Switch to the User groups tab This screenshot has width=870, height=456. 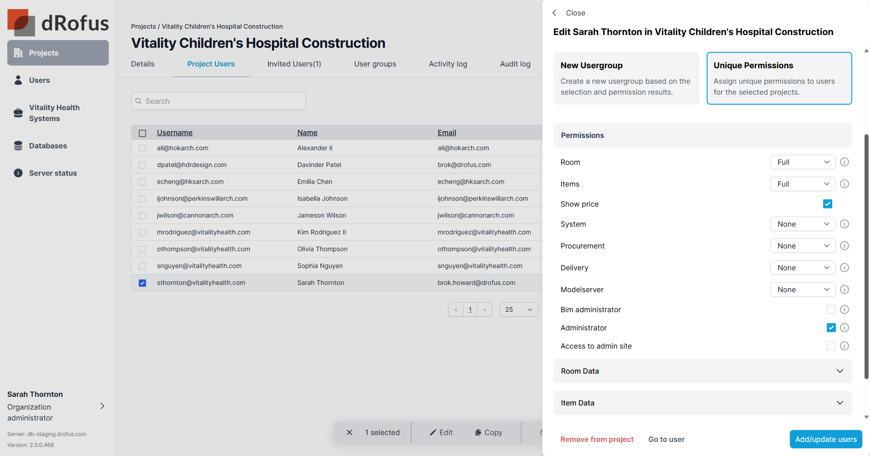[375, 64]
